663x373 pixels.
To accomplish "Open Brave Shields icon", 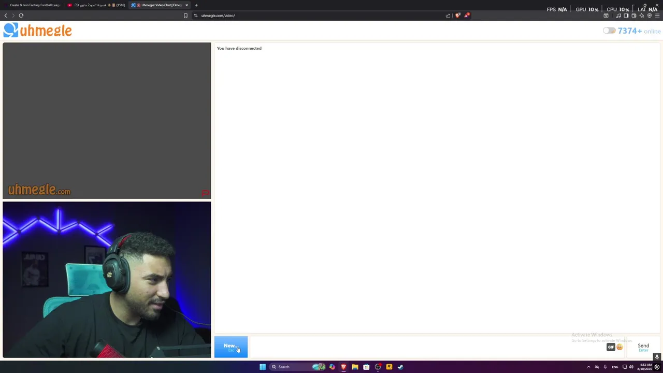I will click(x=457, y=16).
